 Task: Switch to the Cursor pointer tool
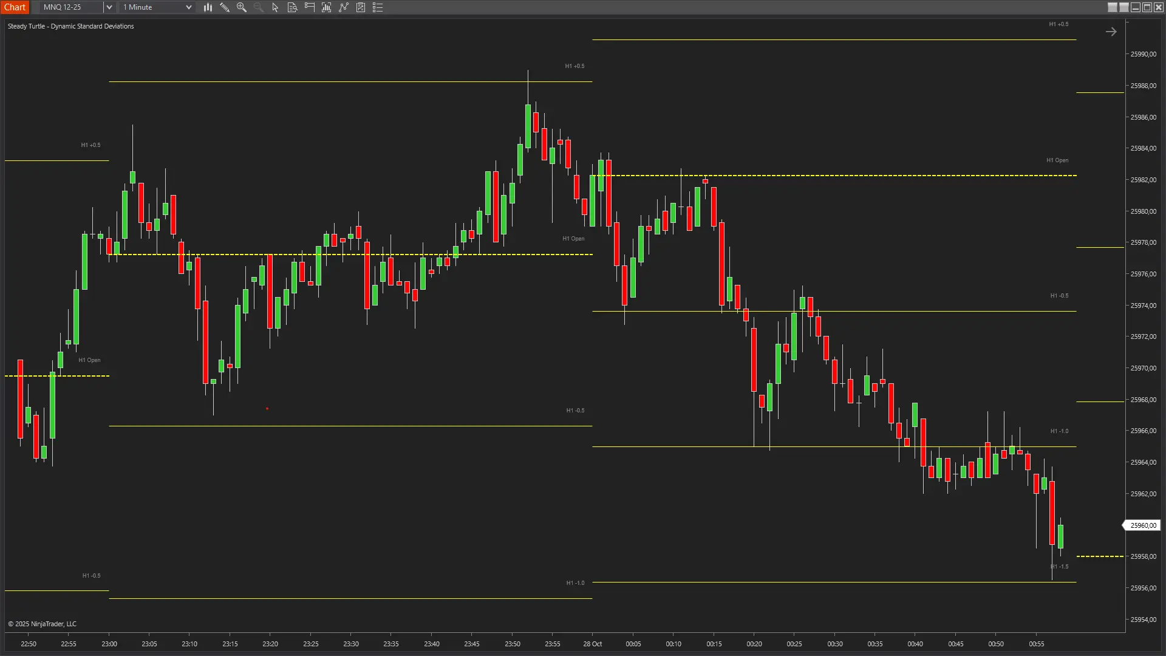coord(274,7)
